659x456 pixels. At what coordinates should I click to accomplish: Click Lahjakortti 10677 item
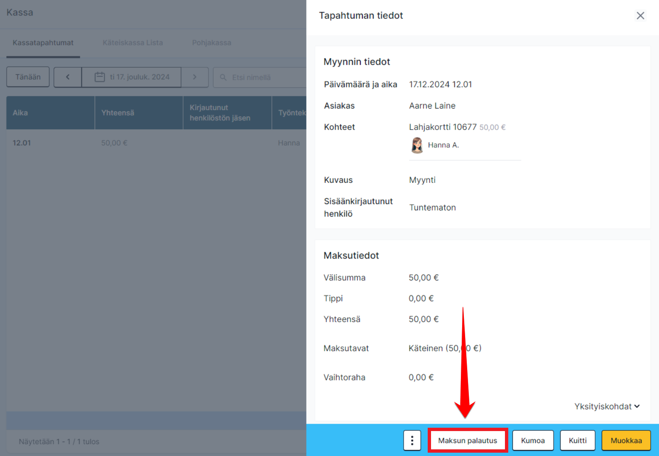(x=443, y=127)
